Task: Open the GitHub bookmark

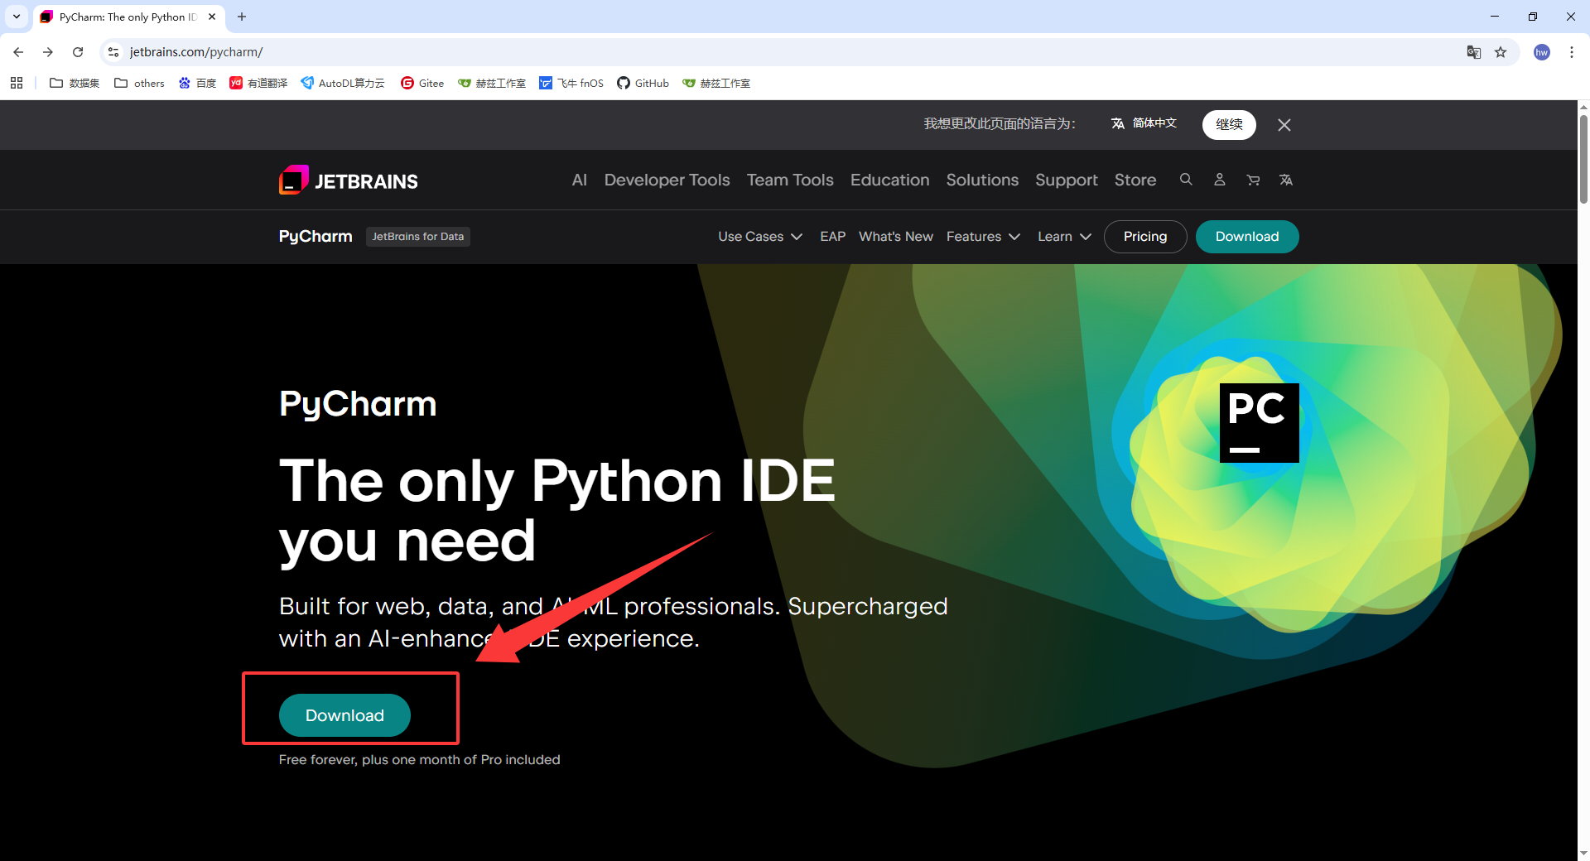Action: pos(643,83)
